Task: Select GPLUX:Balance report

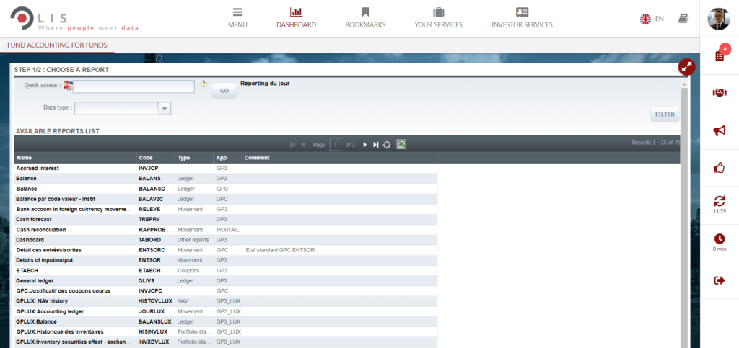Action: coord(226,321)
